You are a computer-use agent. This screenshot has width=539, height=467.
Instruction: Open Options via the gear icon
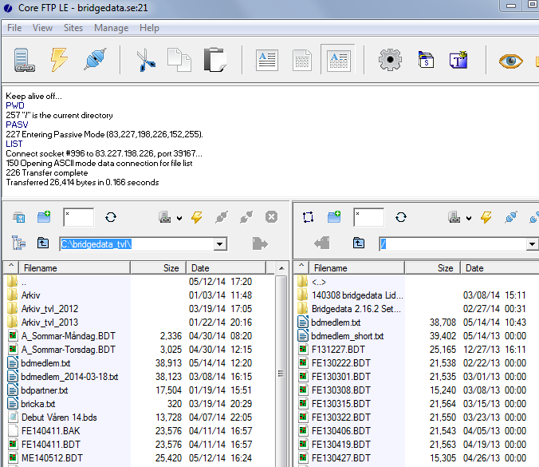[x=390, y=60]
